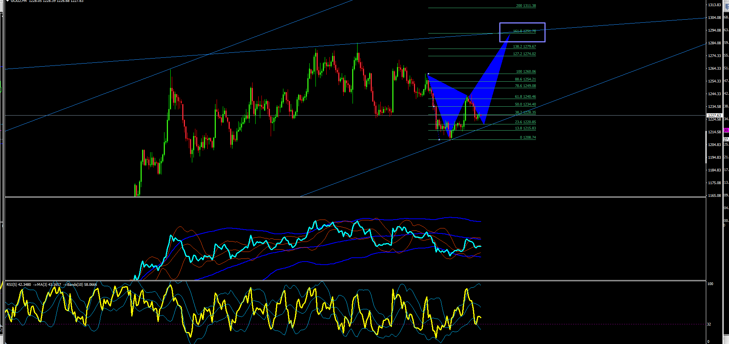Screen dimensions: 729x344
Task: Click the 100 level on RSI scale
Action: 710,284
